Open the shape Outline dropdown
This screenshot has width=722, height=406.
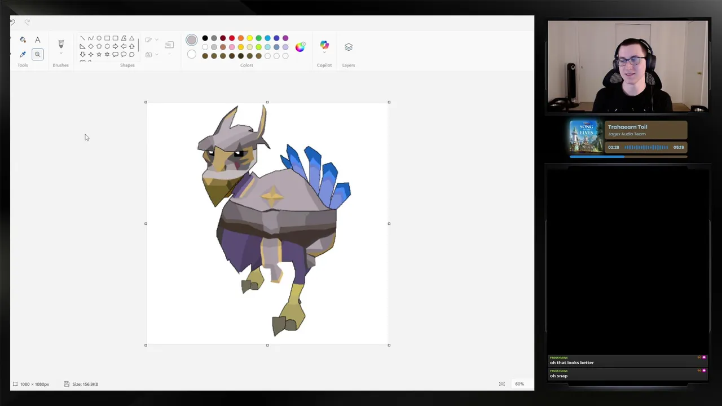[152, 39]
